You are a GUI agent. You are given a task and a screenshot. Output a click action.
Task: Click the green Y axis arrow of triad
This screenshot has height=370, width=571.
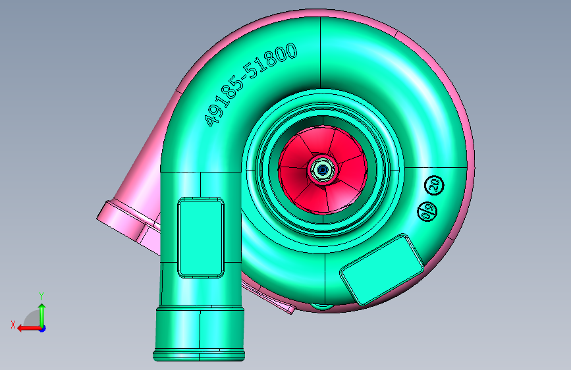point(42,315)
